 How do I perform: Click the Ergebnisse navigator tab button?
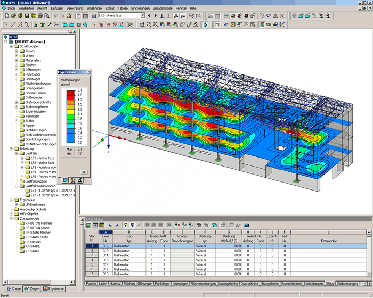tap(54, 289)
